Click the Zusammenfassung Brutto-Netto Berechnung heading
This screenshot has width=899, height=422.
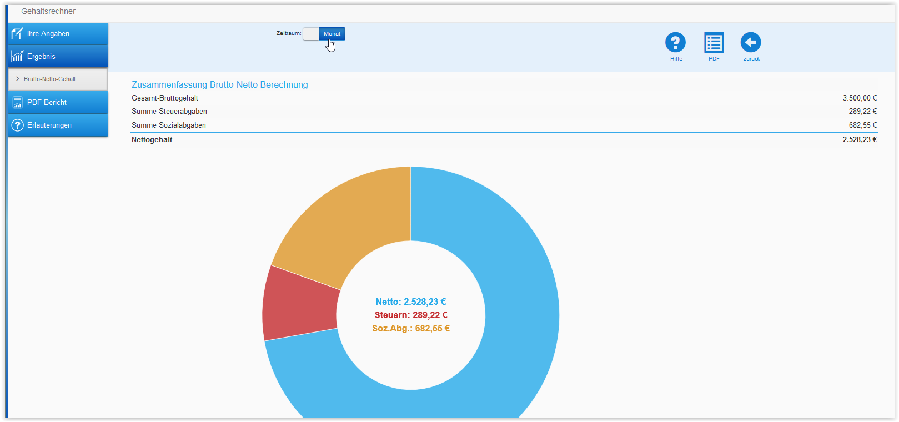219,84
